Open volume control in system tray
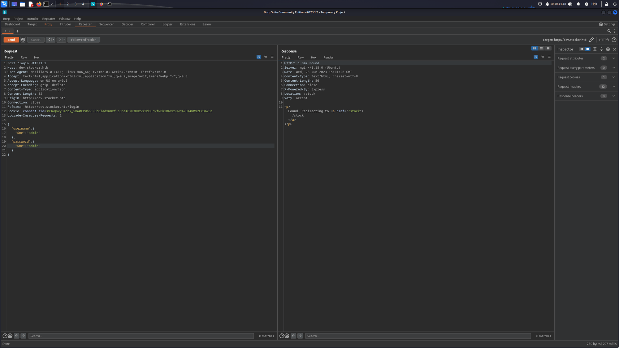 (x=570, y=4)
